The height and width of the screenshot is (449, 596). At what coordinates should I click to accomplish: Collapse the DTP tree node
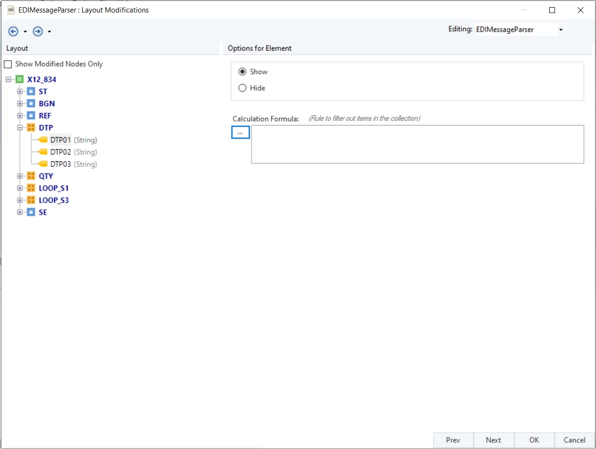click(20, 127)
